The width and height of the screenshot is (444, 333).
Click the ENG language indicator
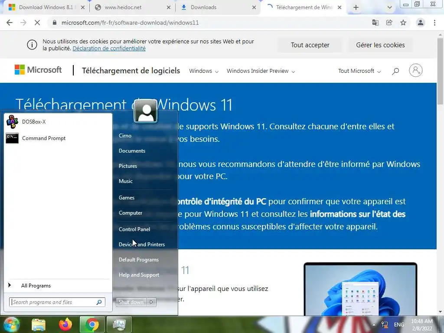point(399,325)
